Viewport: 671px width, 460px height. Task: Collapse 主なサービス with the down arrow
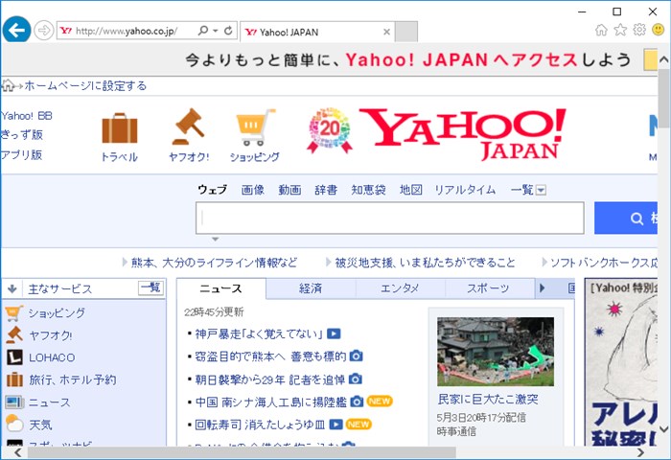click(12, 288)
